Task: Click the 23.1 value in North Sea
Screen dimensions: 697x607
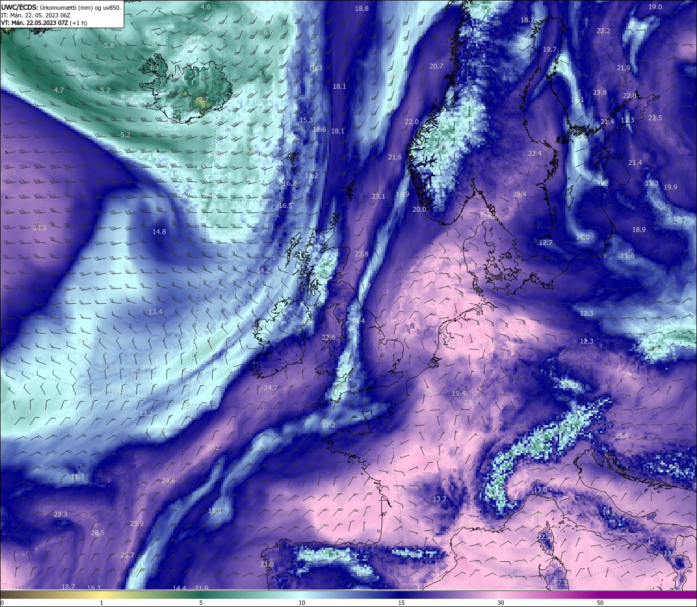Action: 378,197
